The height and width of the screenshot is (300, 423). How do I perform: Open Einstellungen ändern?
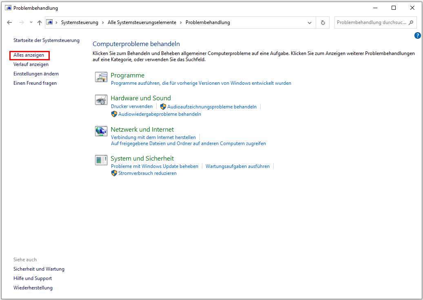coord(36,74)
